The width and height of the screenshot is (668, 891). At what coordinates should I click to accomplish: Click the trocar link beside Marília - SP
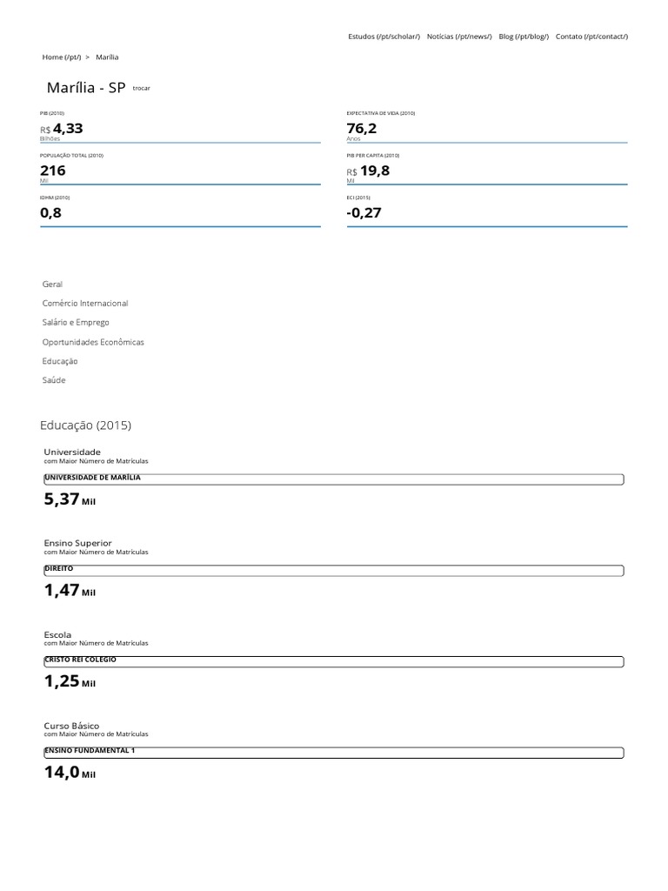tap(141, 89)
